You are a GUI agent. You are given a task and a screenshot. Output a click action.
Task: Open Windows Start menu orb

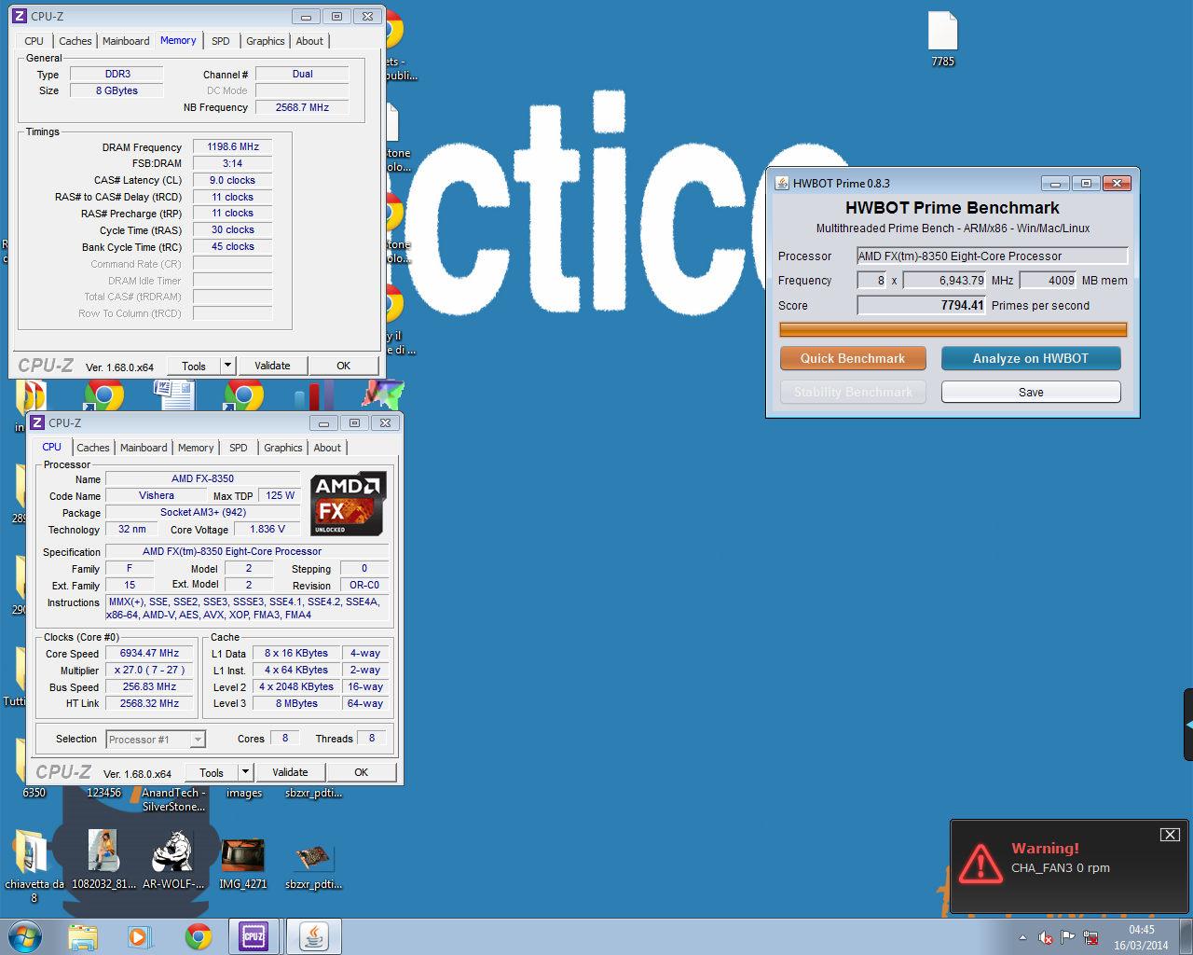coord(24,936)
